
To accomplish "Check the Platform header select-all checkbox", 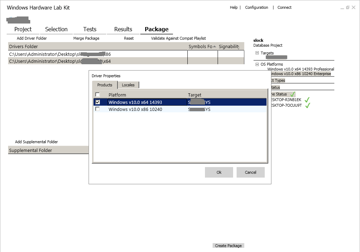I will tap(98, 94).
